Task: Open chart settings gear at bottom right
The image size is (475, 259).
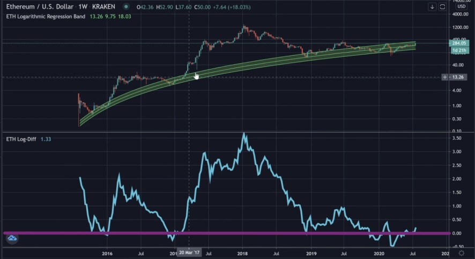Action: [462, 253]
